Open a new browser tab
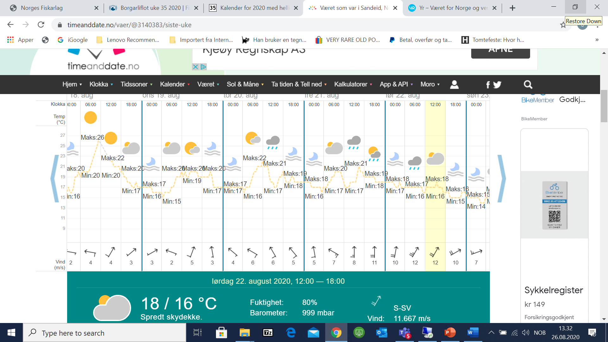The image size is (608, 342). point(512,8)
